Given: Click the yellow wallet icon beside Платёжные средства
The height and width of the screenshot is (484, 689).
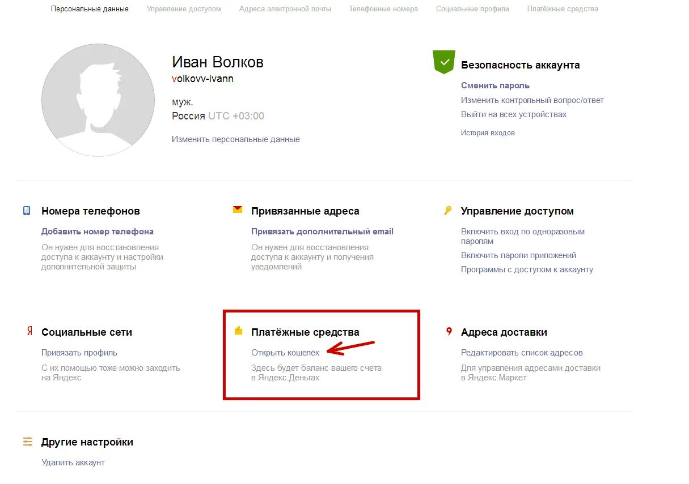Looking at the screenshot, I should pyautogui.click(x=239, y=331).
